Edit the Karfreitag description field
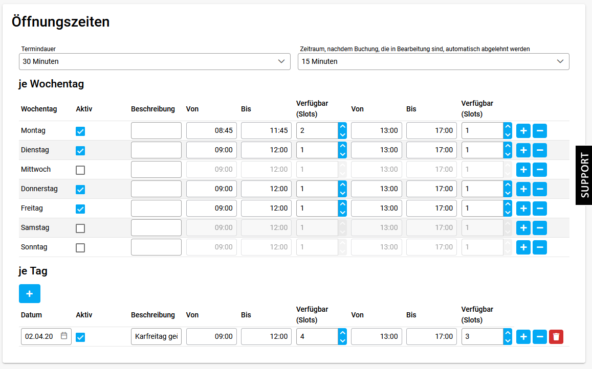 (x=156, y=337)
